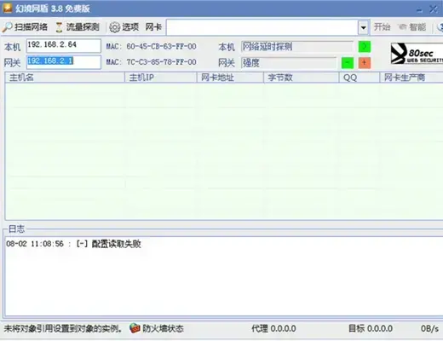The height and width of the screenshot is (341, 443).
Task: Click inside the 网卡 combo box field
Action: (x=262, y=27)
